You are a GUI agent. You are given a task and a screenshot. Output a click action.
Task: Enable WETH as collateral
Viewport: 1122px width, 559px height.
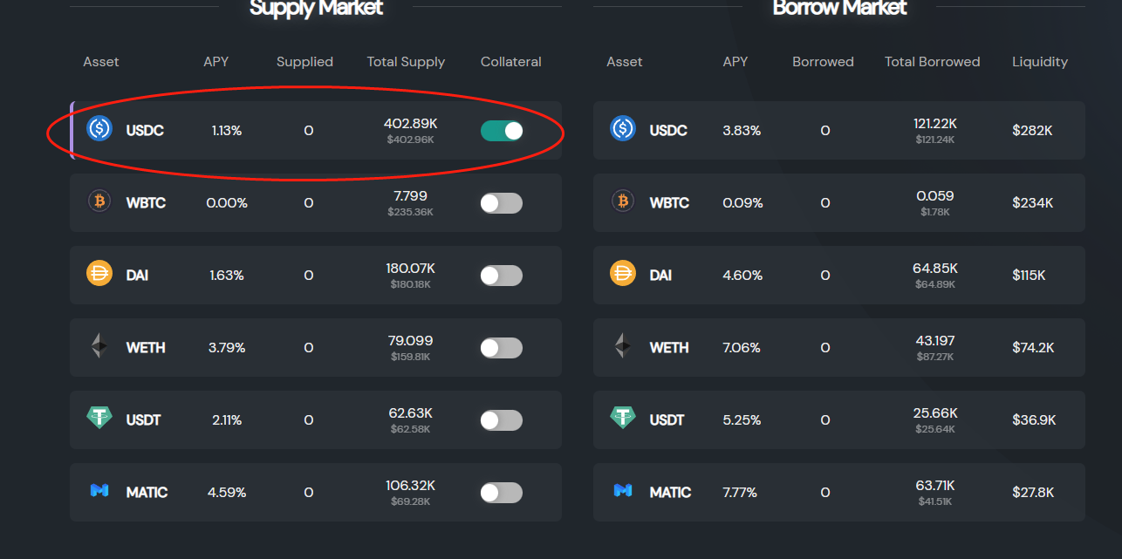point(502,348)
